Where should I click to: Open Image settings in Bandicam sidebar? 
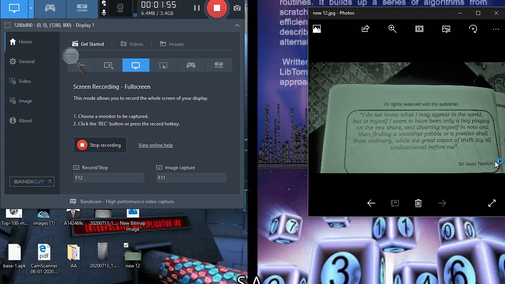coord(21,101)
